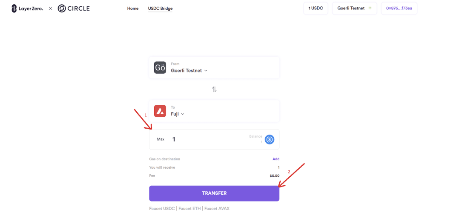
Task: Open the Faucet USDC link
Action: click(x=162, y=209)
